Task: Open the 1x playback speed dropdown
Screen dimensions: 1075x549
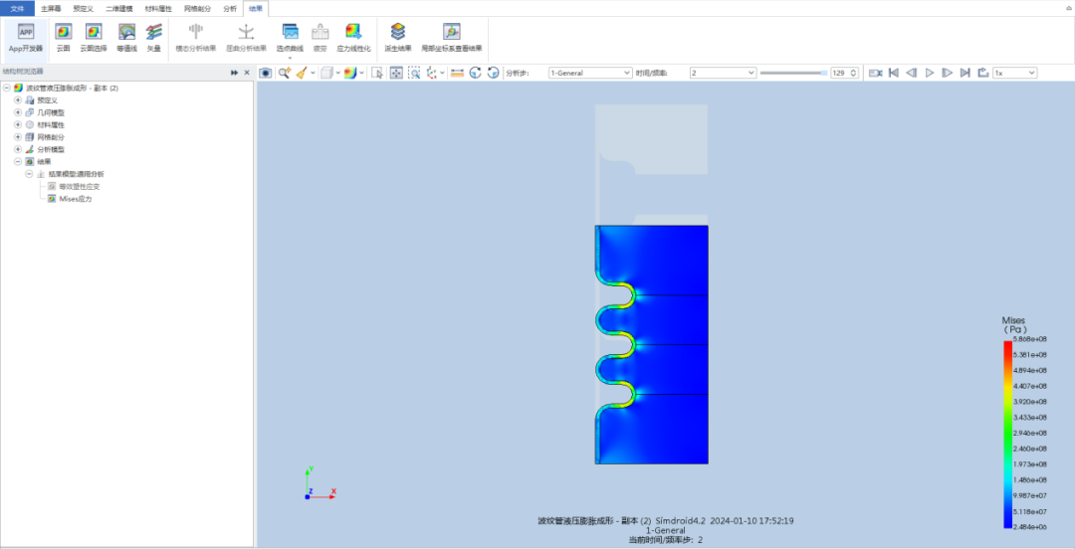Action: (x=1014, y=73)
